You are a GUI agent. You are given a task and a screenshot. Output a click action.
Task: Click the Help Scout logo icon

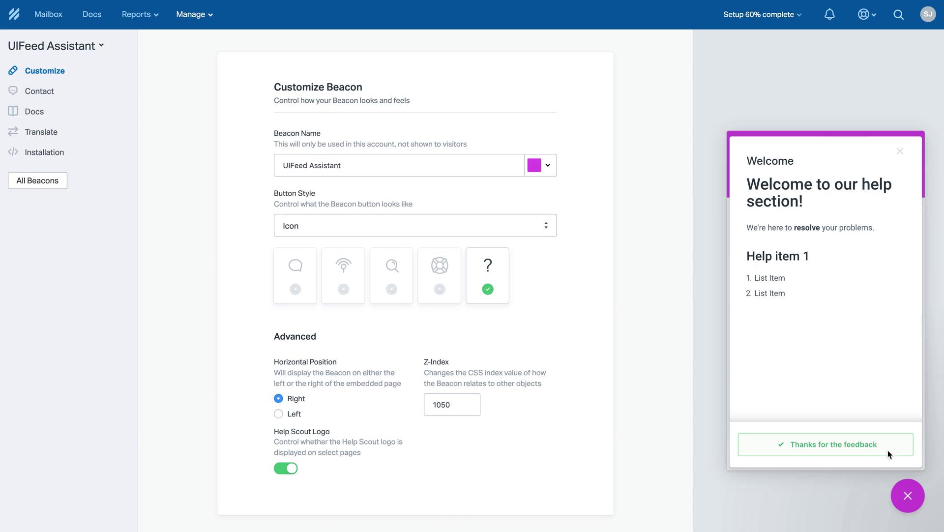pyautogui.click(x=14, y=14)
